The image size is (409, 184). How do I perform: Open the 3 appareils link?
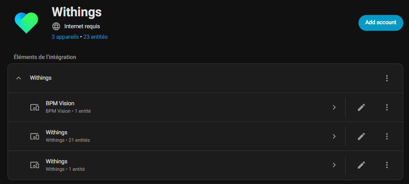click(x=65, y=37)
